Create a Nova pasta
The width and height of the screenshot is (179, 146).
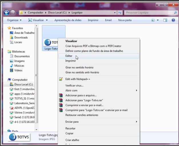click(x=125, y=20)
